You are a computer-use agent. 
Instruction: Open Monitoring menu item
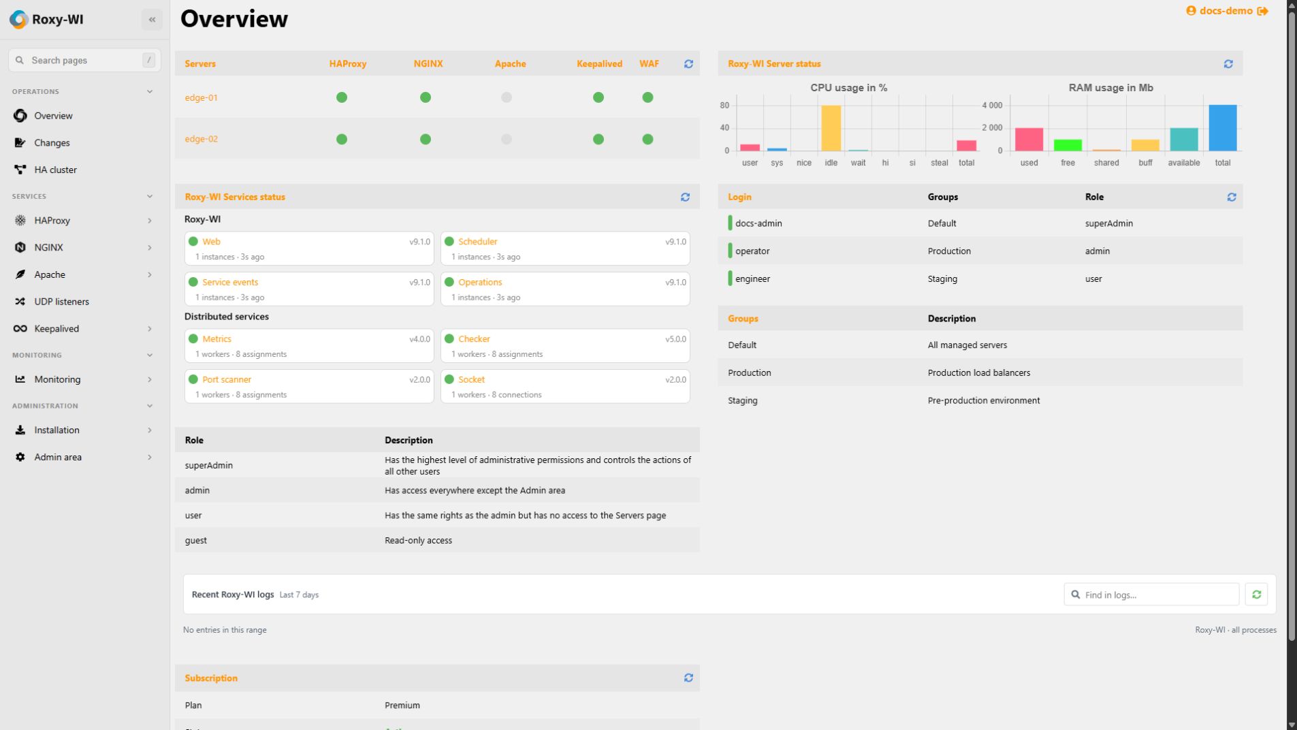[57, 379]
